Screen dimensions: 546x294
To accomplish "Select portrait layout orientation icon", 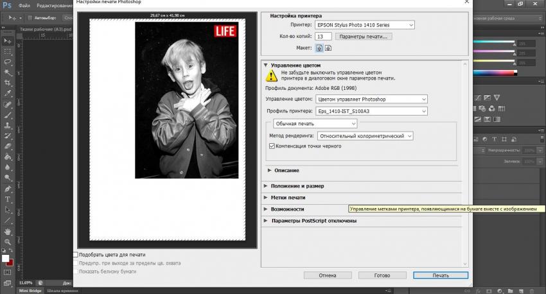I will pos(319,48).
